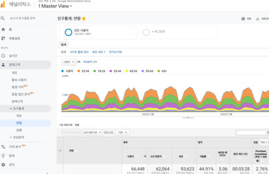This screenshot has height=174, width=269.
Task: Click the green 18-24 legend dot
Action: 95,71
